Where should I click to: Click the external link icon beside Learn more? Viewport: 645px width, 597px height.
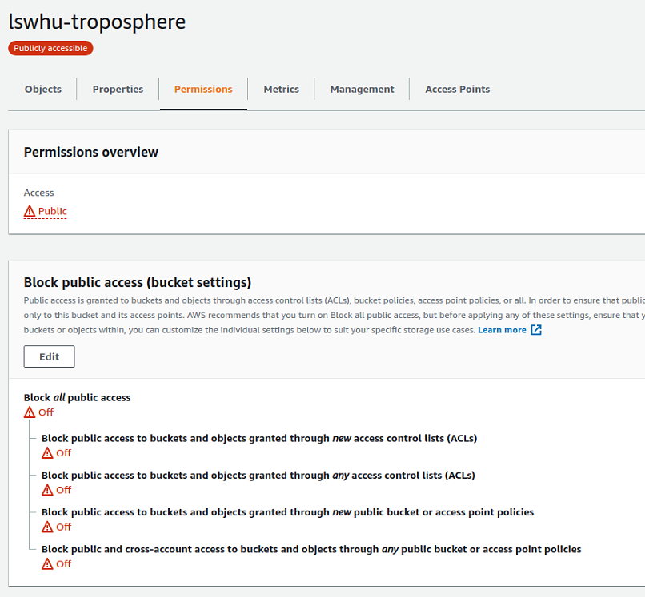coord(536,330)
